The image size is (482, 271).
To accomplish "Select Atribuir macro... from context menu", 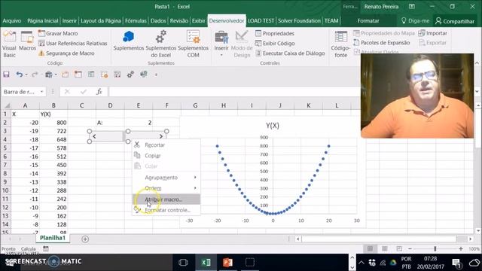I will pos(166,199).
